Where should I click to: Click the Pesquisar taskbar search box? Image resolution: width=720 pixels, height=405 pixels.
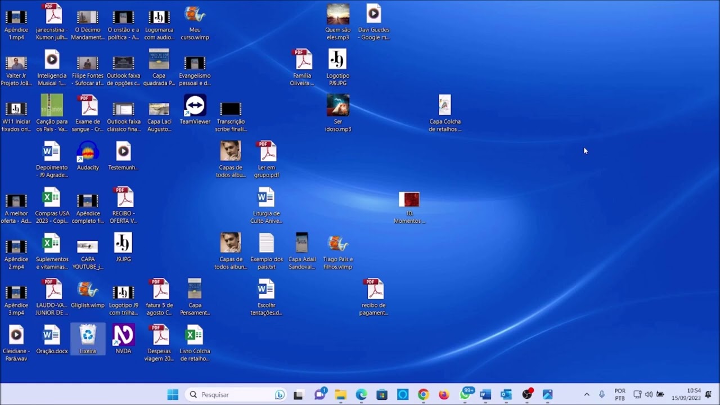pyautogui.click(x=237, y=394)
